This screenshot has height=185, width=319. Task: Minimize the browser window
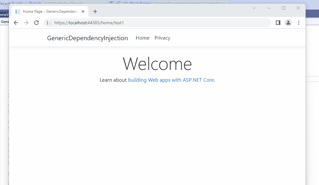pyautogui.click(x=269, y=8)
